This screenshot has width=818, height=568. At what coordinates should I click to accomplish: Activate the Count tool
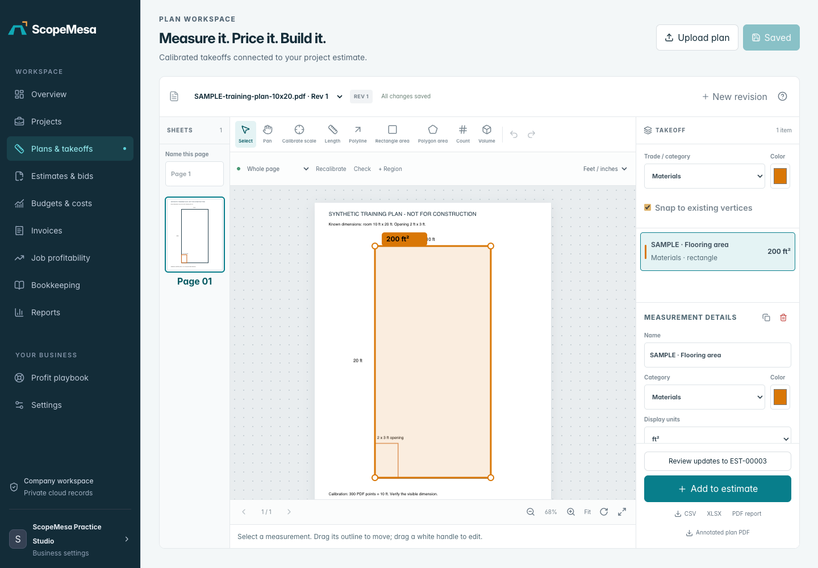(463, 134)
